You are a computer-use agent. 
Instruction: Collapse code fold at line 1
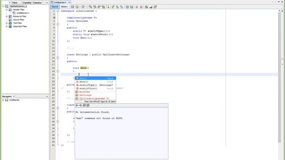point(58,11)
